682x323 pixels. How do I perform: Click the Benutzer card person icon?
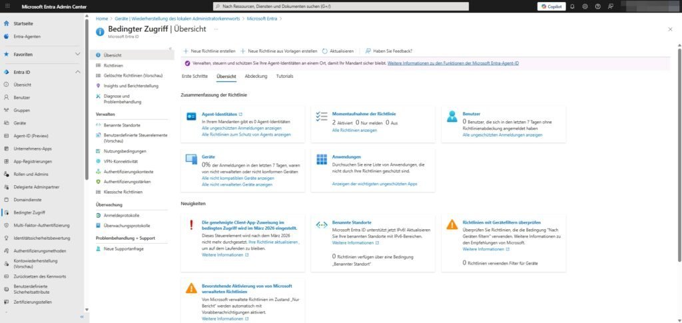[x=452, y=116]
